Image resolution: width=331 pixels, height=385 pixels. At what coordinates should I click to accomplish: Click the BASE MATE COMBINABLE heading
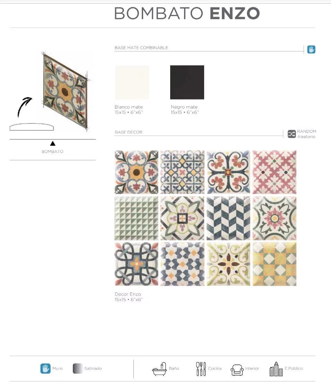(x=141, y=48)
